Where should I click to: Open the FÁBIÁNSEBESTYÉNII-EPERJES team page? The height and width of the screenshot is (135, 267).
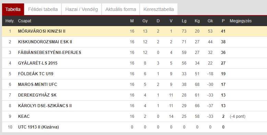(49, 53)
